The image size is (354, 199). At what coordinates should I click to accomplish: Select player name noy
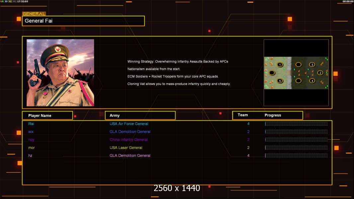coord(31,140)
